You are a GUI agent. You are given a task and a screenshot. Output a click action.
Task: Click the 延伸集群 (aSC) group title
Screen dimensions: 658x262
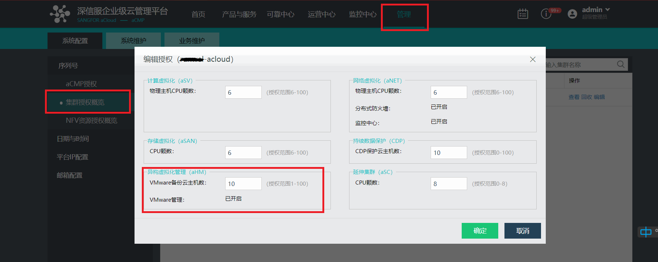pos(373,172)
